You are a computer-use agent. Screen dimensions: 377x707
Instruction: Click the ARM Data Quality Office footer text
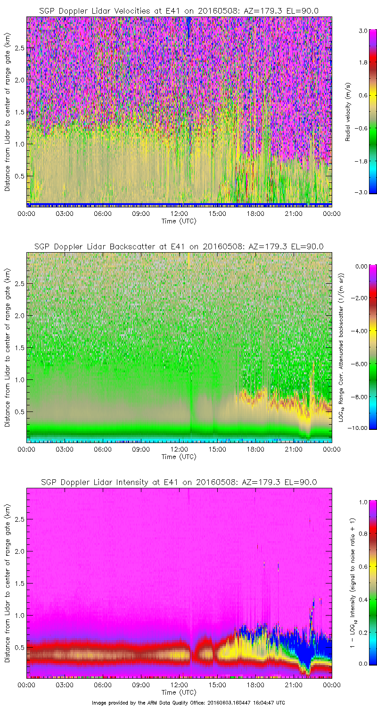(188, 702)
